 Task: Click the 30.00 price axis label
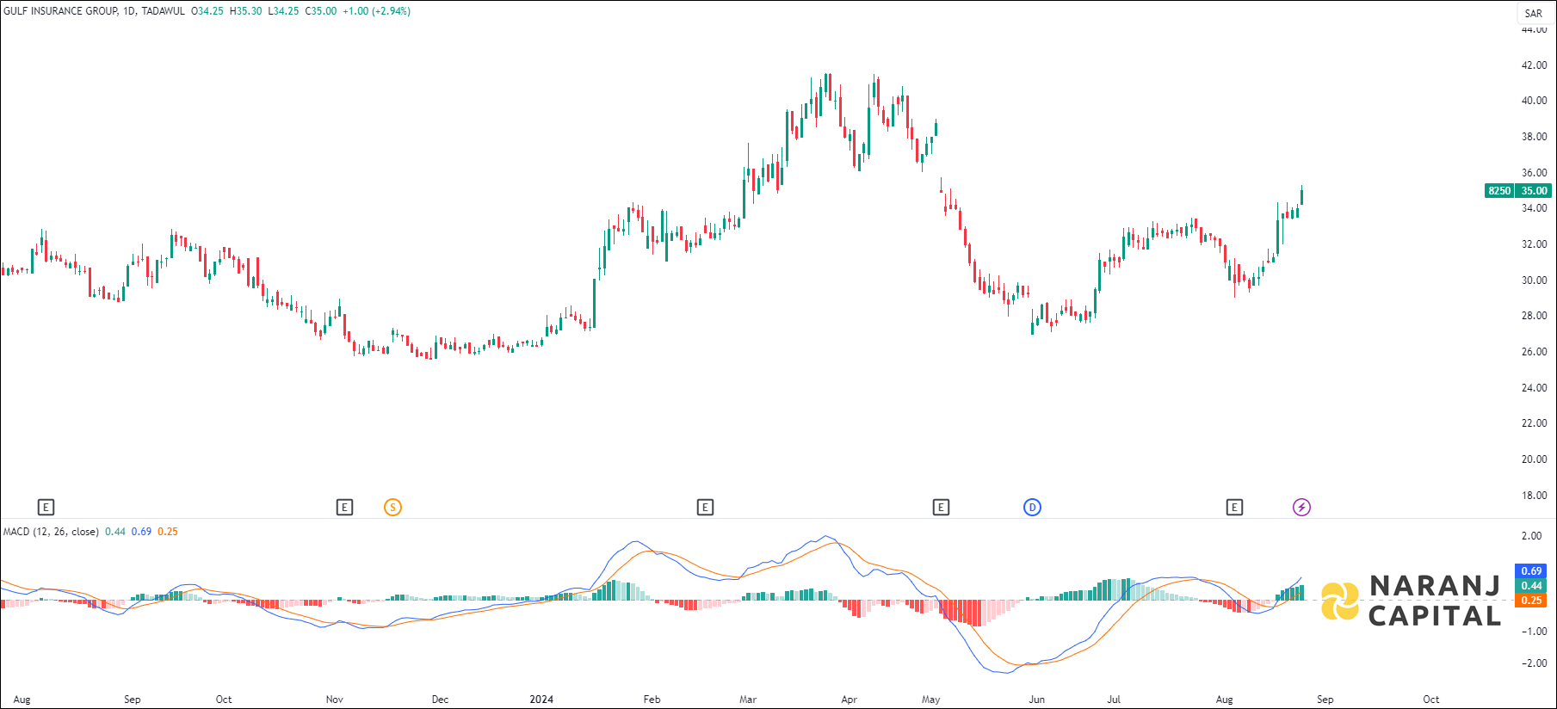click(1534, 281)
